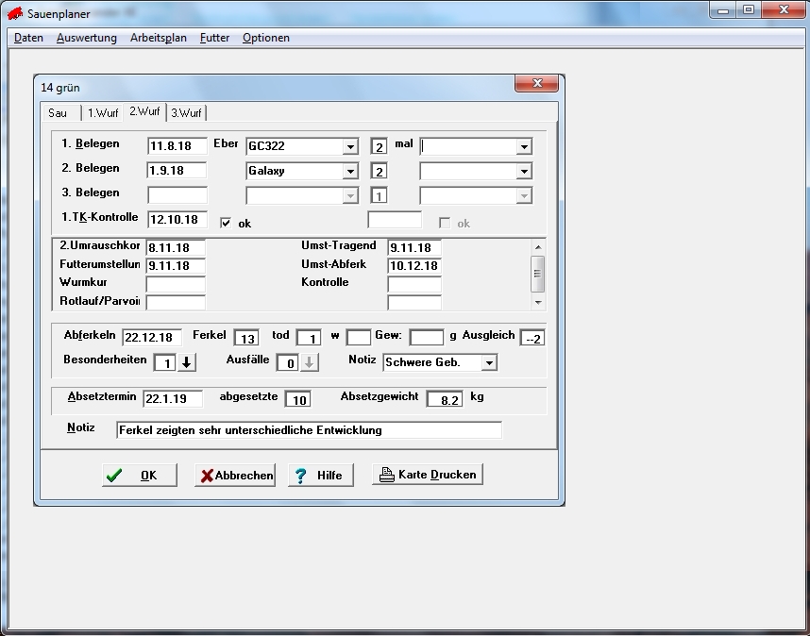Open the Futter menu
This screenshot has width=810, height=636.
tap(214, 38)
